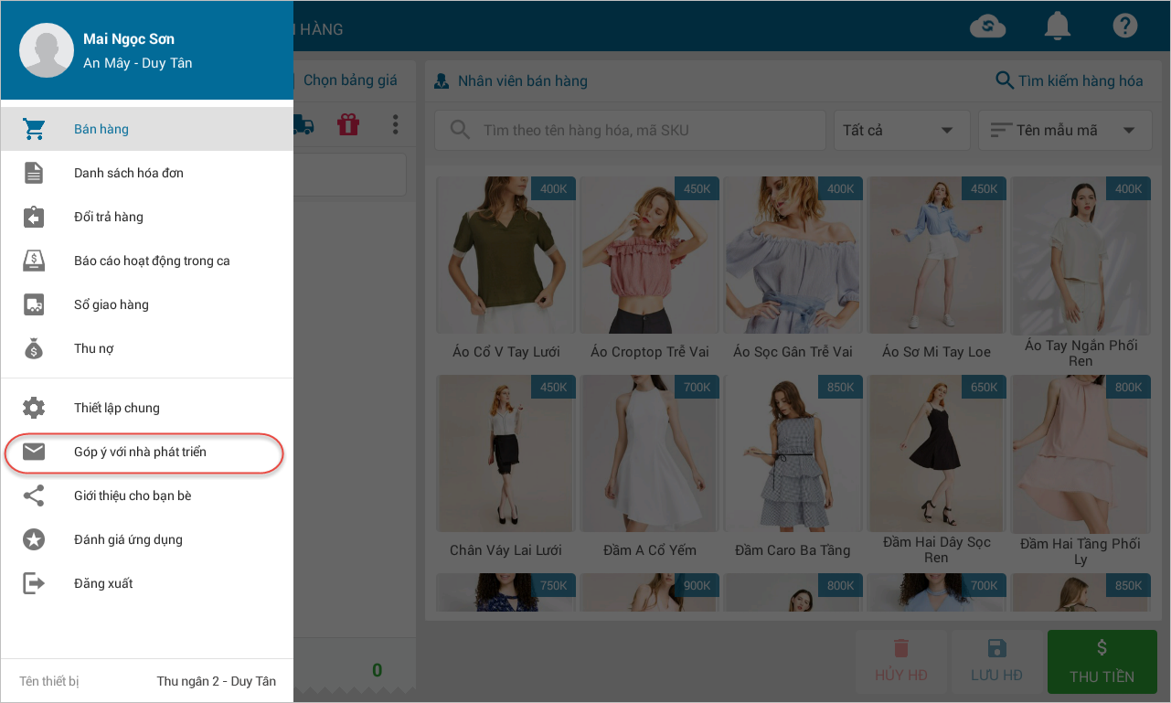Select the Áo Croptop Trễ Vai product
Image resolution: width=1171 pixels, height=703 pixels.
pyautogui.click(x=650, y=270)
